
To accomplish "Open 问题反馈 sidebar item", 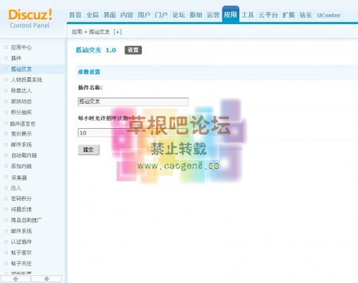I will click(21, 209).
